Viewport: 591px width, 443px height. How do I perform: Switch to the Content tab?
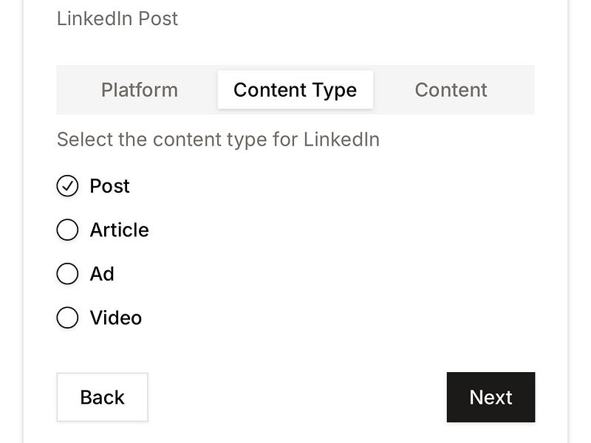pyautogui.click(x=451, y=89)
